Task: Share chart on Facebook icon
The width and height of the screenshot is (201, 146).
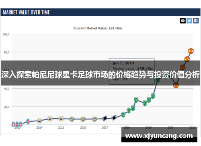Action: [x=196, y=21]
